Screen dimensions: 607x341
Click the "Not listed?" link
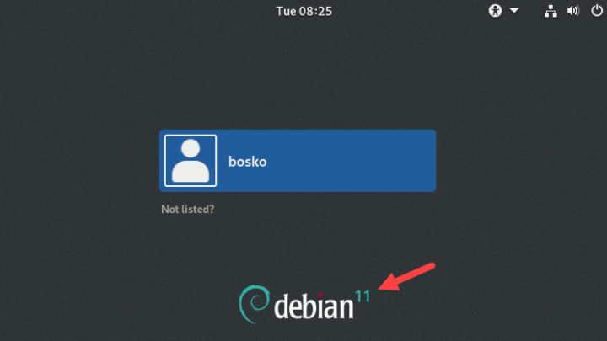point(188,209)
